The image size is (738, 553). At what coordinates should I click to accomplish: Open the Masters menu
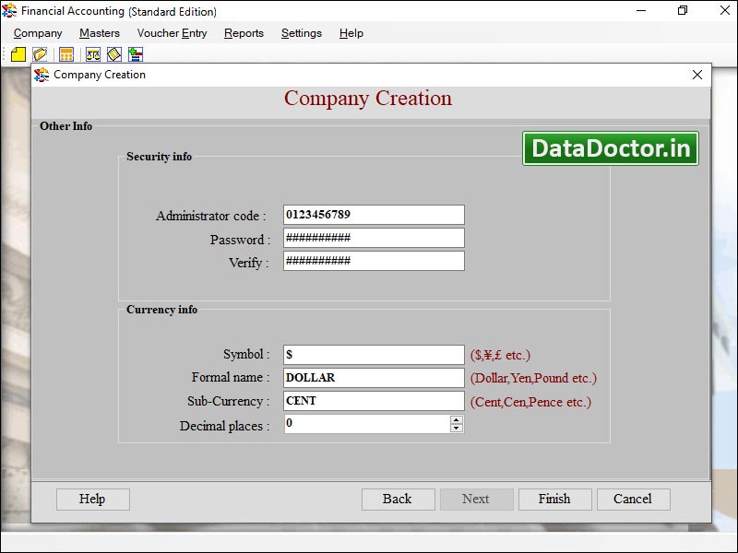[99, 33]
